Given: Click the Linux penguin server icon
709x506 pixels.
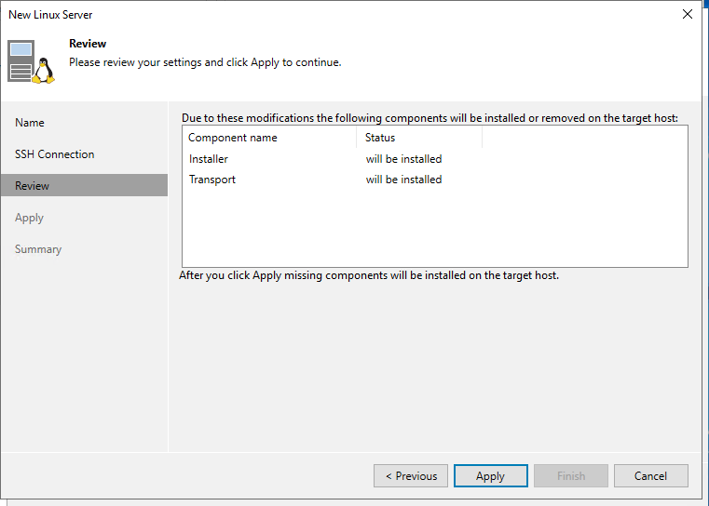Looking at the screenshot, I should tap(31, 62).
